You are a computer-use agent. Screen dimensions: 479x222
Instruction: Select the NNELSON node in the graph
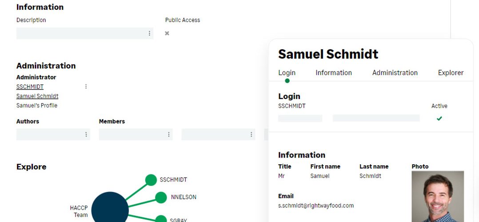tap(161, 198)
